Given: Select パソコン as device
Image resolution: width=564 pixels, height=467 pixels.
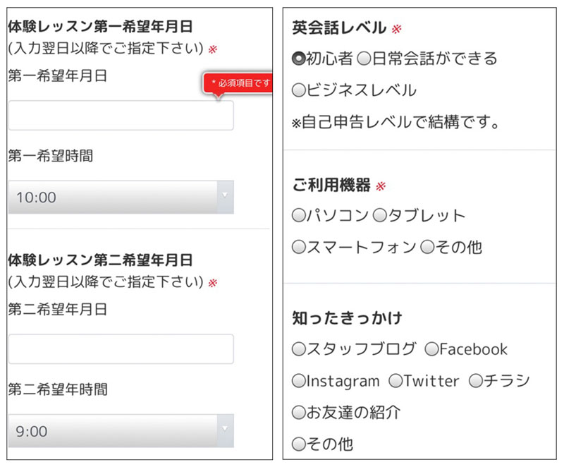Looking at the screenshot, I should 298,216.
